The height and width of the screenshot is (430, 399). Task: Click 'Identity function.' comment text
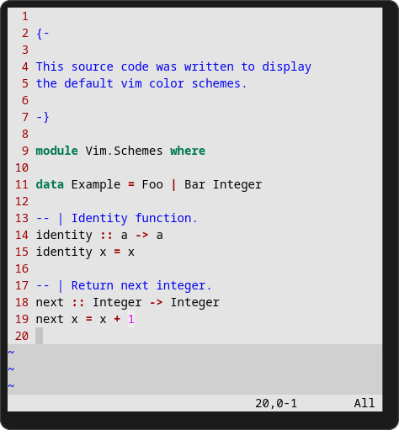pyautogui.click(x=135, y=218)
